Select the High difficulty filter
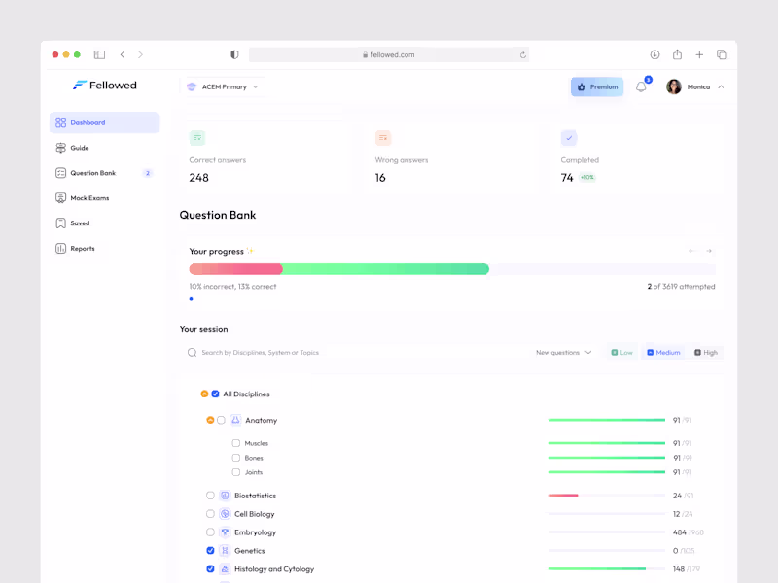The image size is (778, 583). (x=706, y=352)
